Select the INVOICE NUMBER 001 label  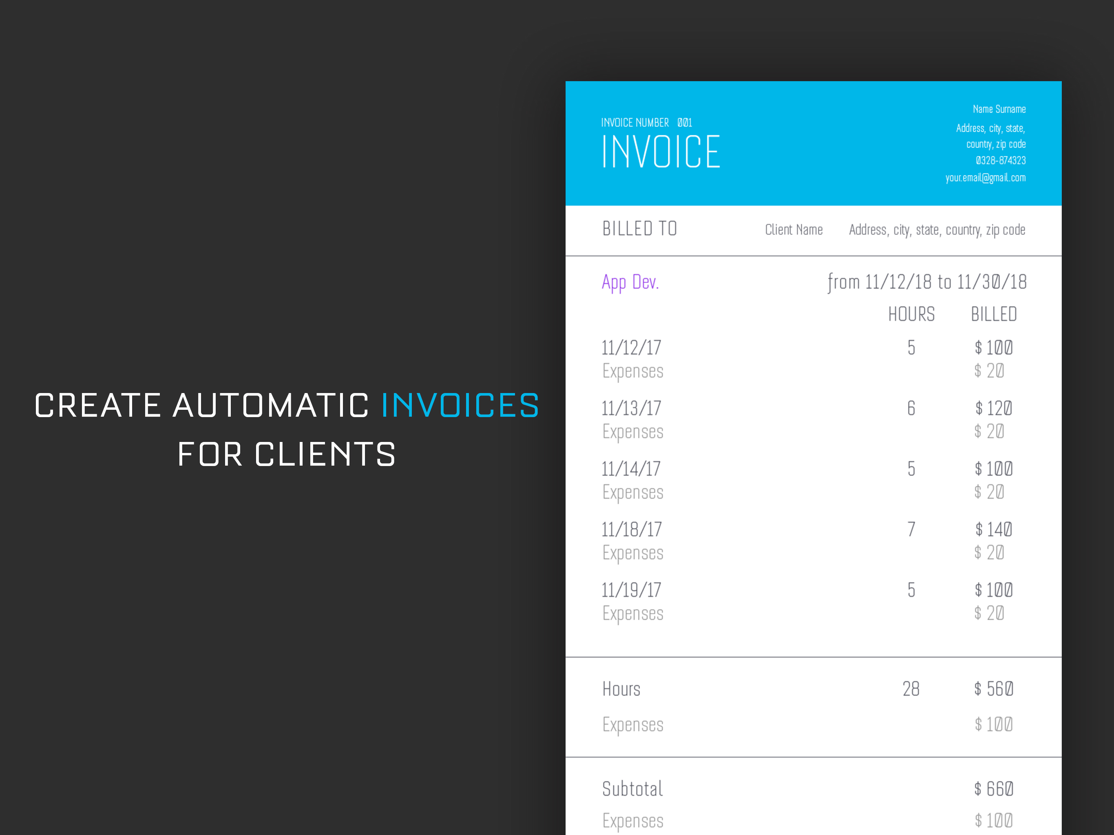click(x=647, y=122)
